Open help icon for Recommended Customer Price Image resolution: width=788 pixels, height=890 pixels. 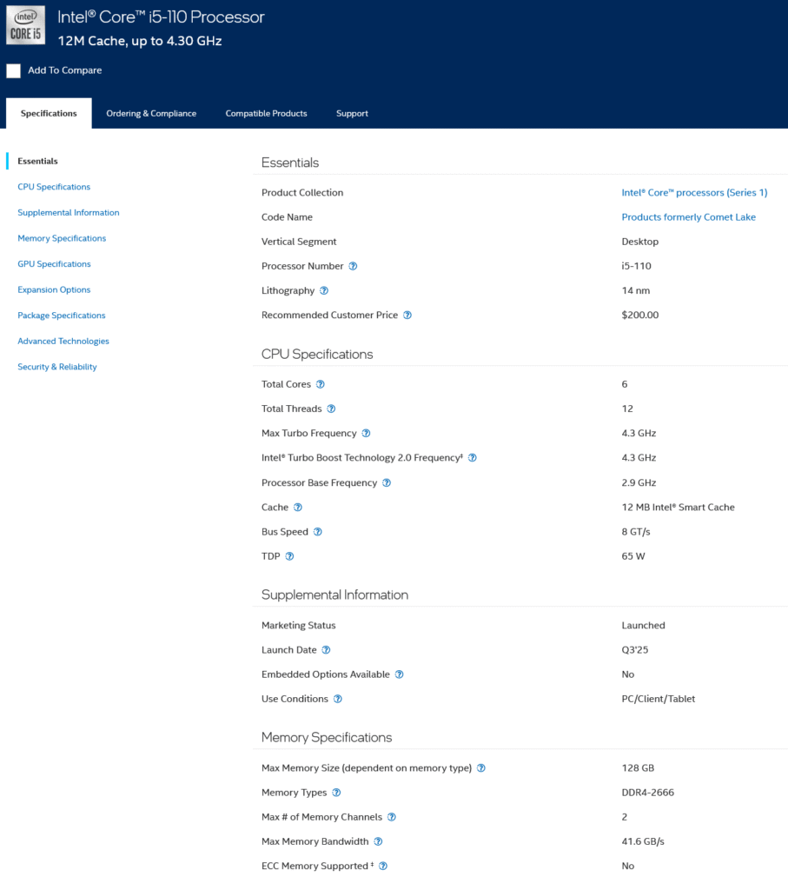pos(407,315)
